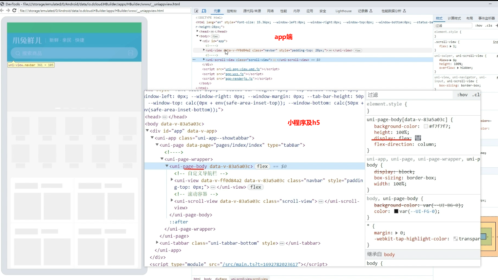
Task: Open the app-renderjs.js script link
Action: pos(239,79)
